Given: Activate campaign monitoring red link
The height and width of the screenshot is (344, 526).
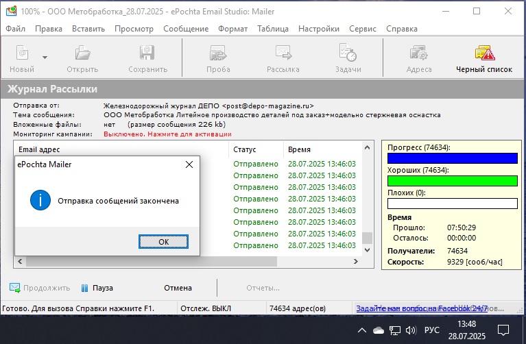Looking at the screenshot, I should (167, 134).
